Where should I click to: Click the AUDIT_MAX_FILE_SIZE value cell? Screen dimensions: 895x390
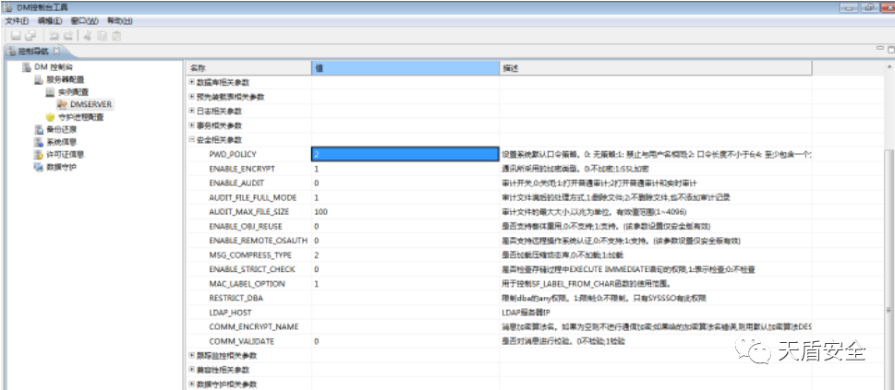[x=405, y=212]
